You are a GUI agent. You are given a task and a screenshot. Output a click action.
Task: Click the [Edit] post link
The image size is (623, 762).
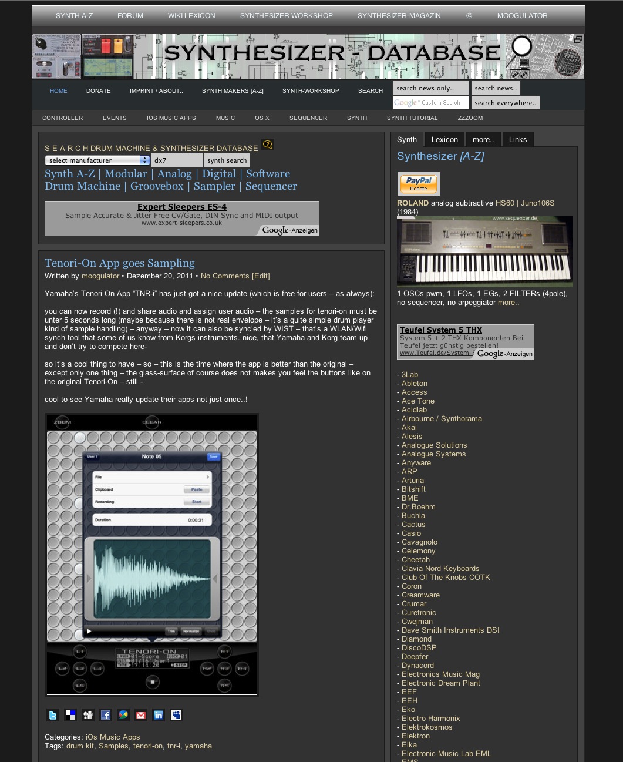coord(261,276)
